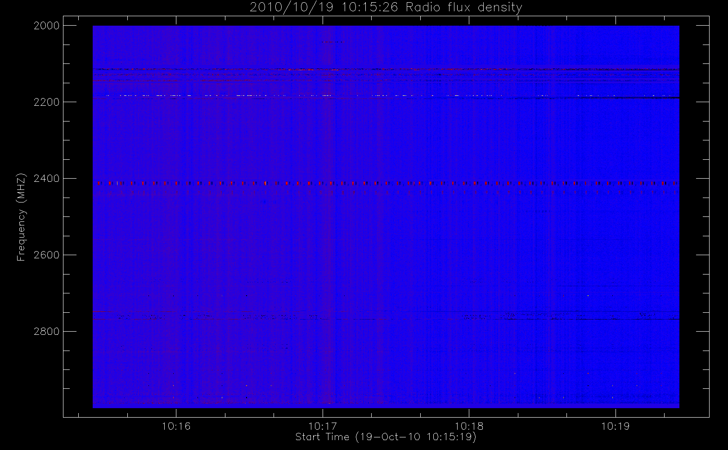Click the 10:17 time tick label
Image resolution: width=728 pixels, height=450 pixels.
click(323, 426)
